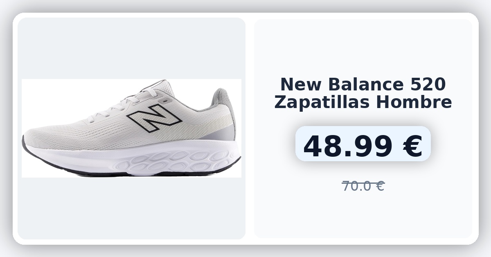Click blank space above the product title
This screenshot has height=257, width=491.
coord(363,47)
